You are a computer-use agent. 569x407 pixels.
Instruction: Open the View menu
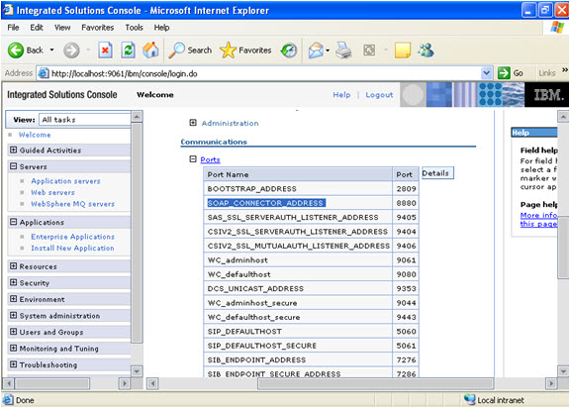[62, 28]
